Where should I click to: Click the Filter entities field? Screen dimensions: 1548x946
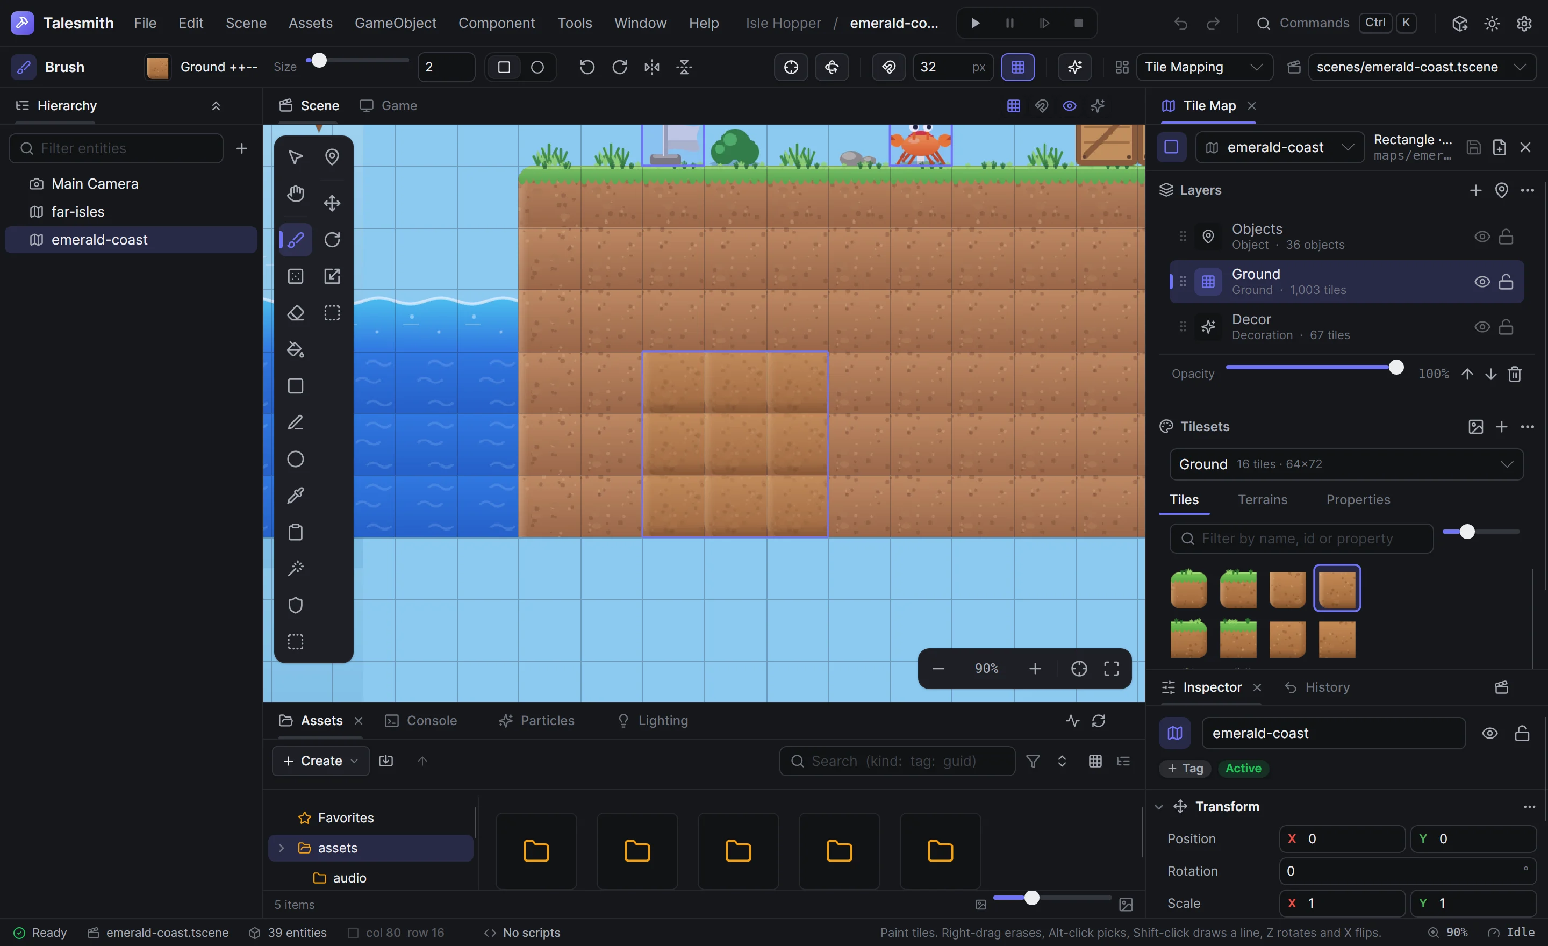click(x=116, y=148)
